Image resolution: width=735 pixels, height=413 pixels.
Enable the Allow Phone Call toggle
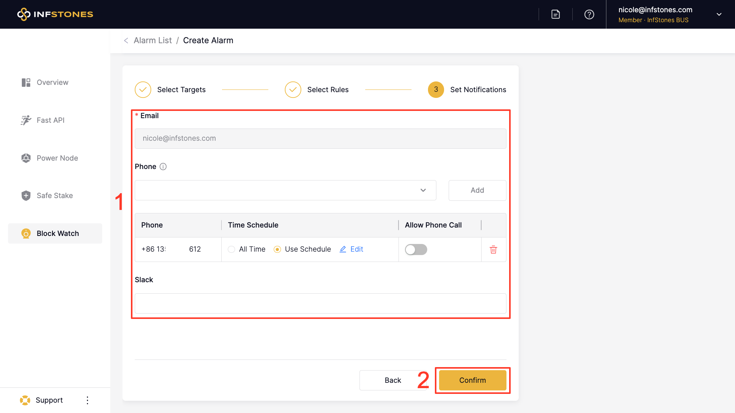[x=416, y=249]
